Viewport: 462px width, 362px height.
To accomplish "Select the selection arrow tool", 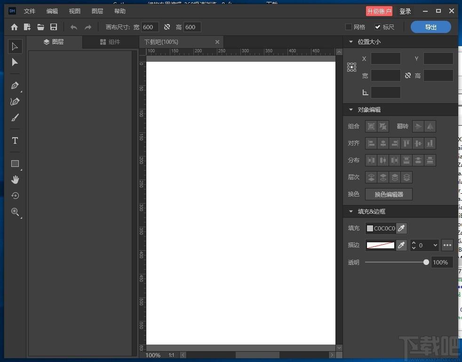I will tap(15, 47).
